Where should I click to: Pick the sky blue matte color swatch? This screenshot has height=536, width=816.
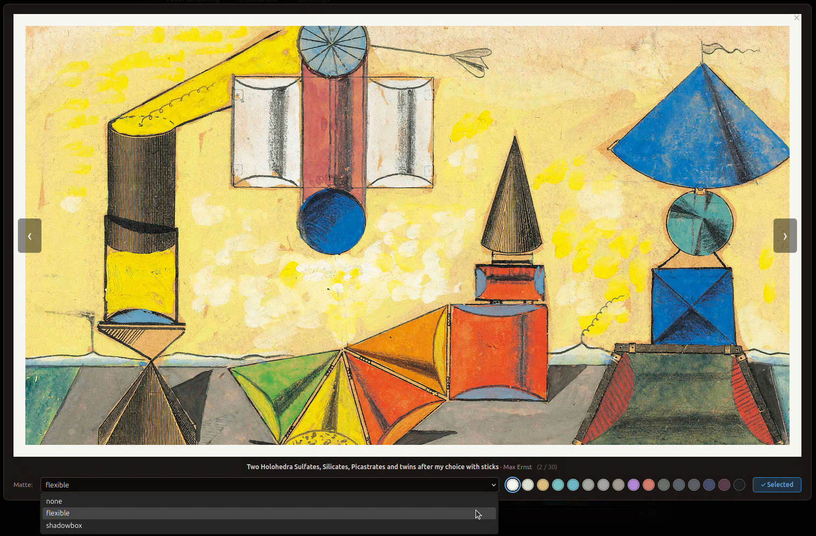[573, 485]
